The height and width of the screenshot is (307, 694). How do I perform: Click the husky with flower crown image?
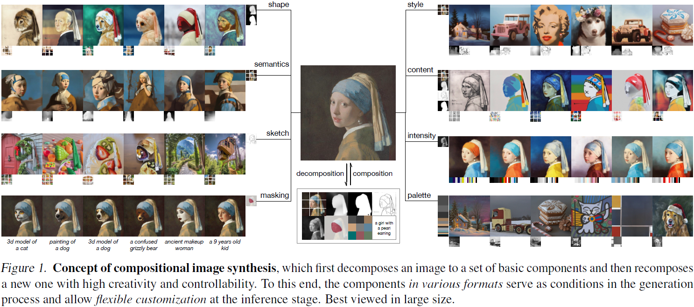coord(591,25)
